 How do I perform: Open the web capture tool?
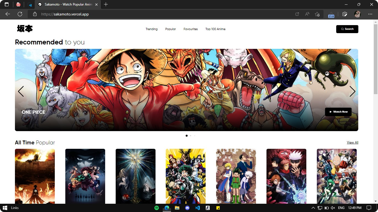click(345, 14)
